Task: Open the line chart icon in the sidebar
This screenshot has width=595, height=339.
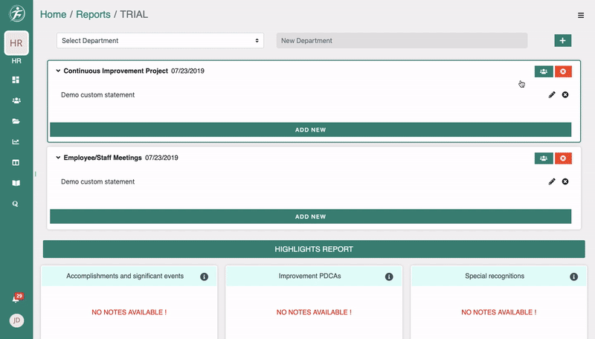Action: (16, 142)
